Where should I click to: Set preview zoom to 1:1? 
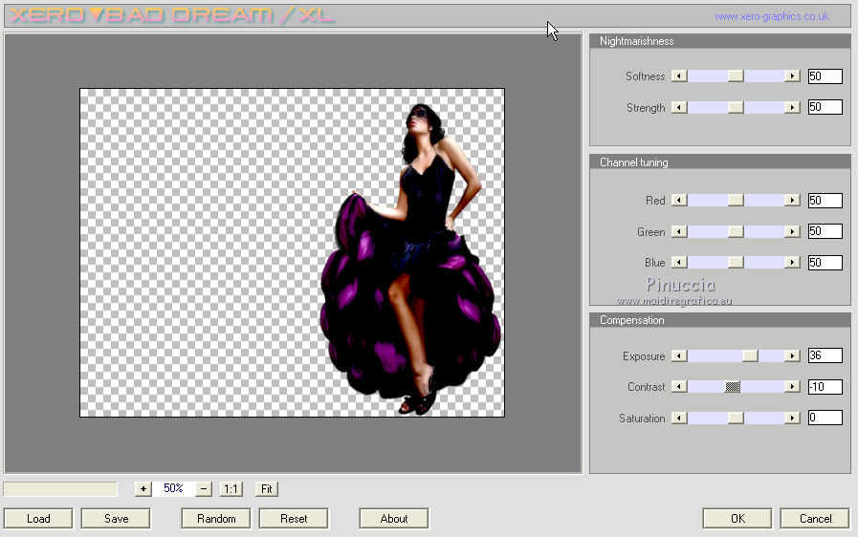point(231,489)
